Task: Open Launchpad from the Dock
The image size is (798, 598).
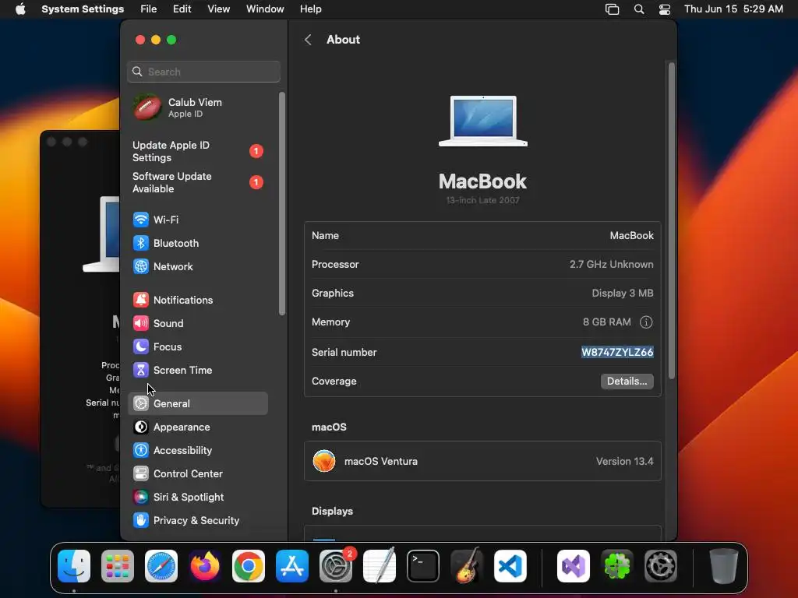Action: click(118, 566)
